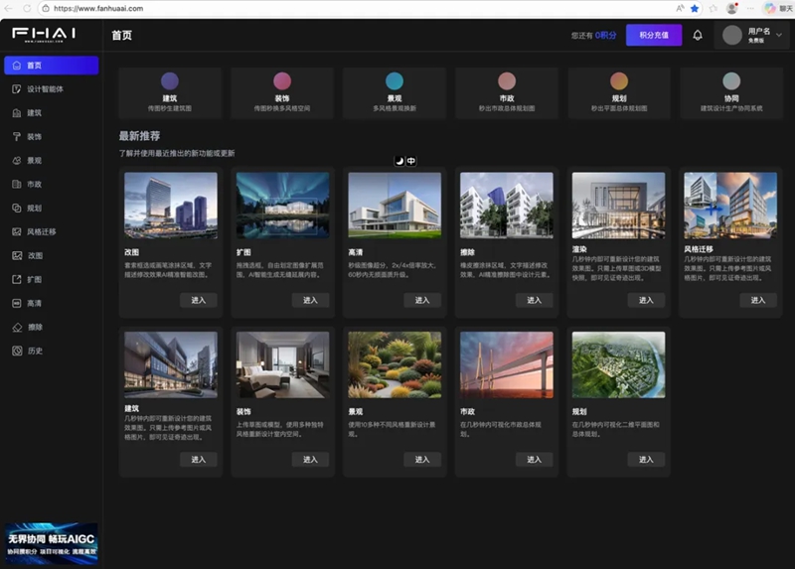Open 设计智能体 in the sidebar

[x=44, y=89]
